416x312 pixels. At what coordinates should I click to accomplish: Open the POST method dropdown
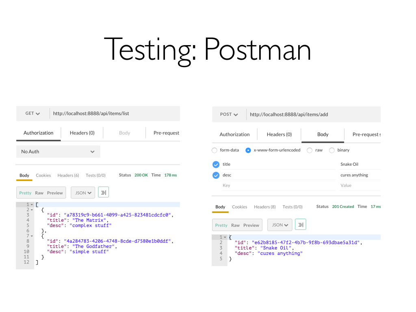(229, 114)
